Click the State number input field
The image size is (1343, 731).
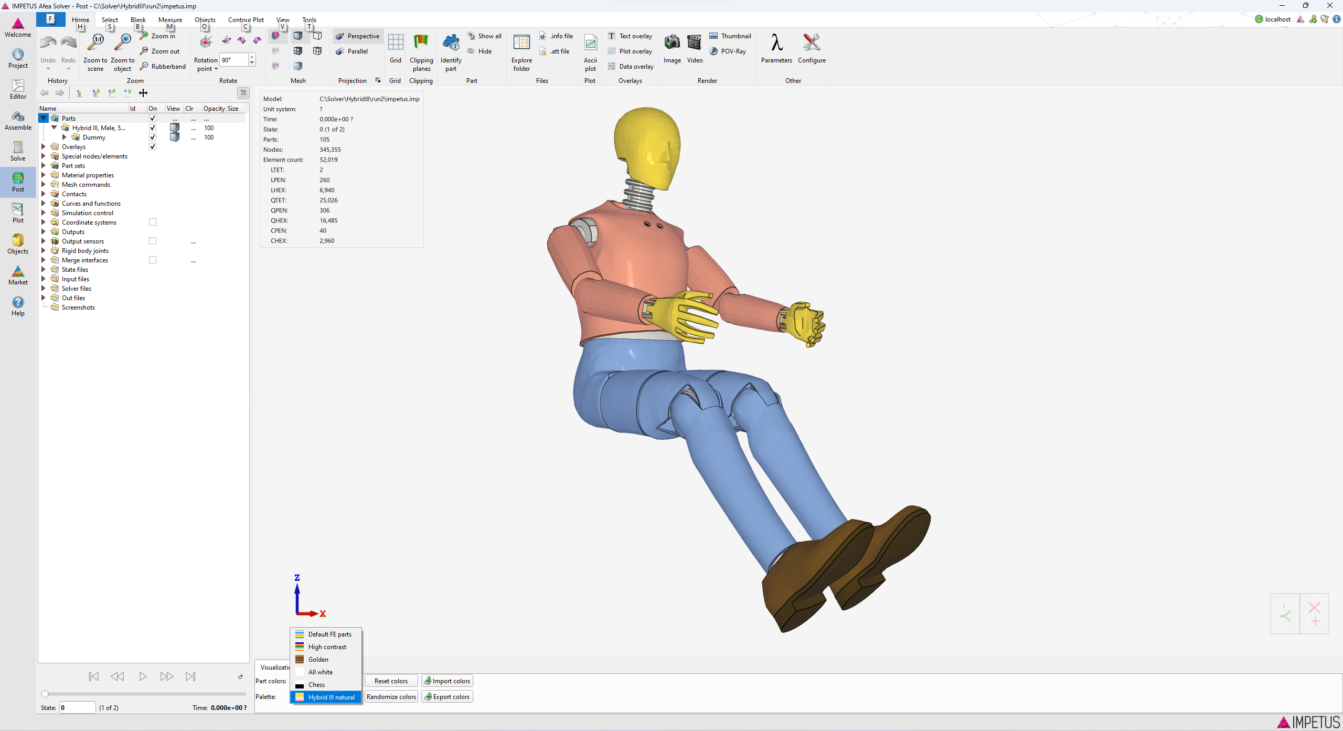78,708
